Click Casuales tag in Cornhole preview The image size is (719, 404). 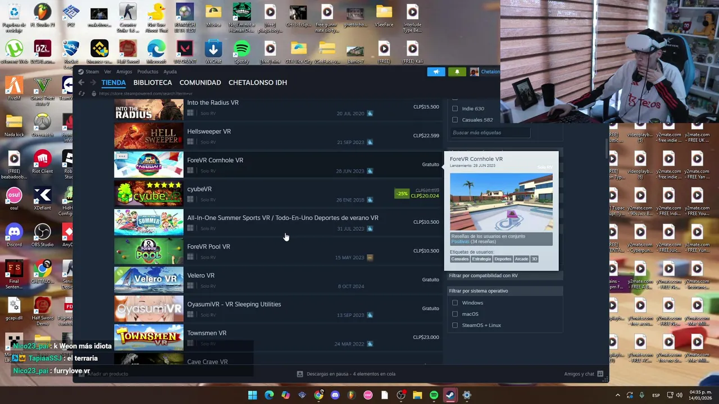(x=459, y=259)
